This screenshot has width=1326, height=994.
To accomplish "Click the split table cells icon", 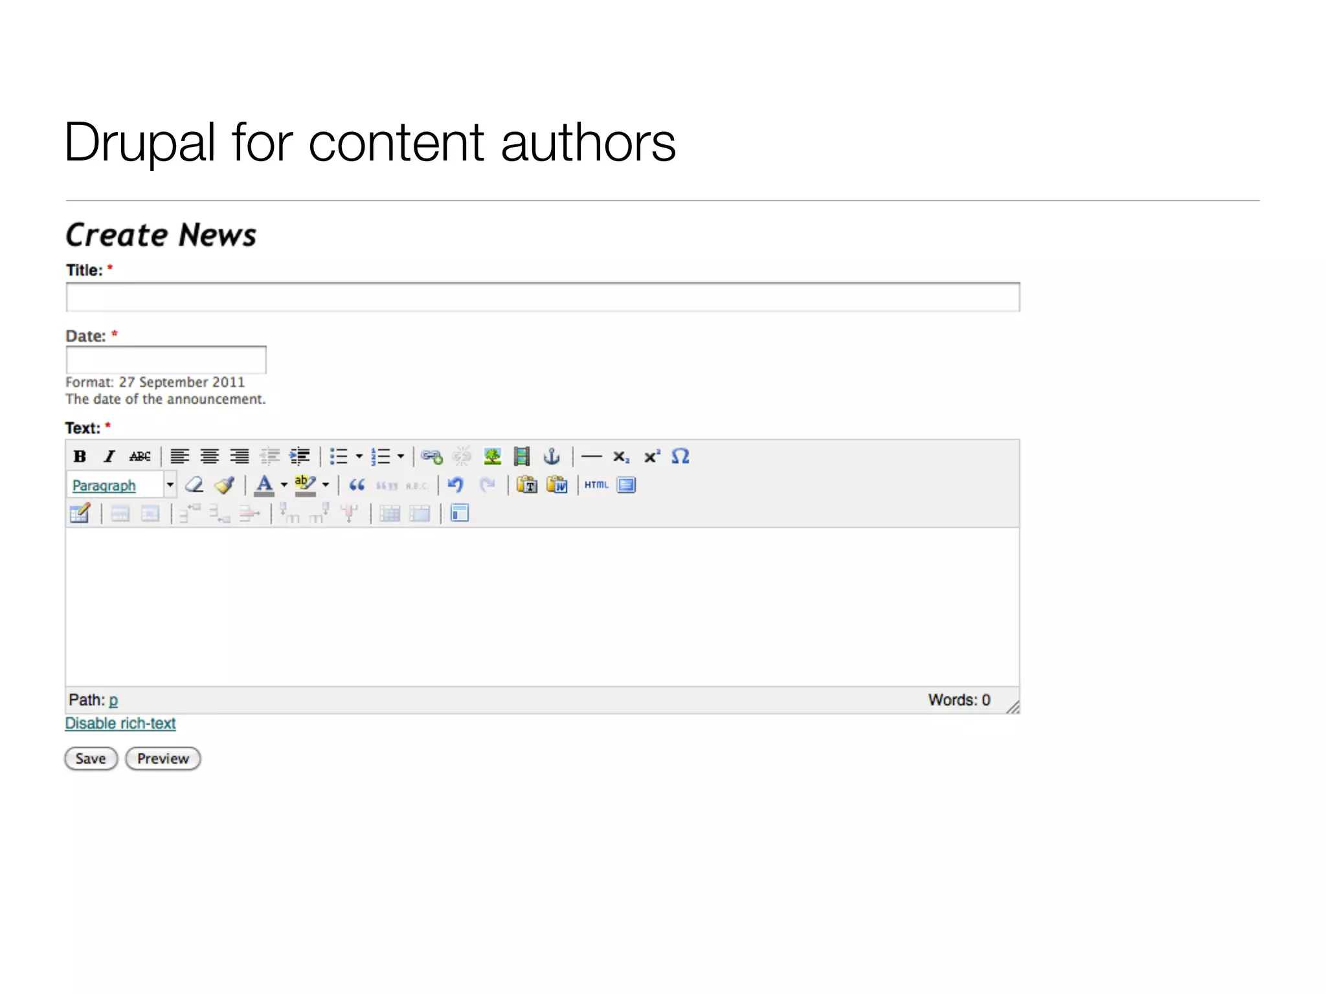I will click(390, 514).
